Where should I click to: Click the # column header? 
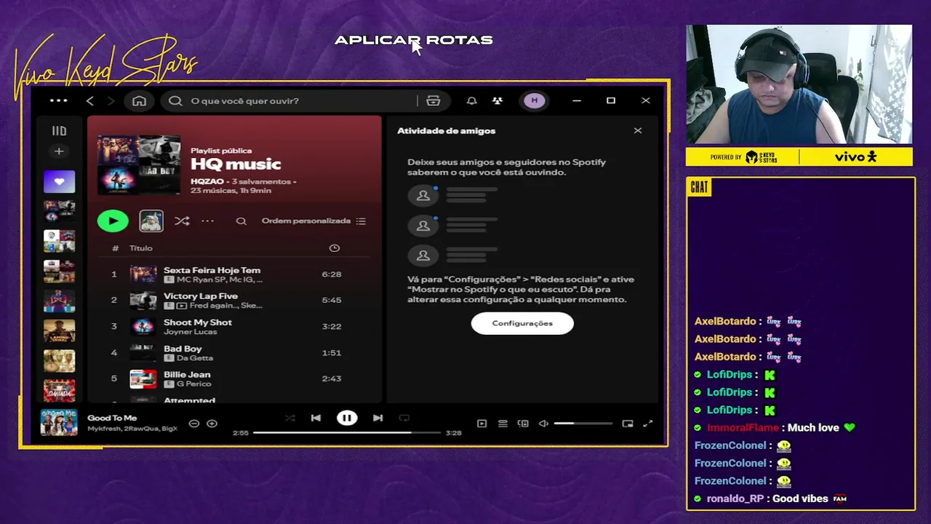(x=115, y=248)
